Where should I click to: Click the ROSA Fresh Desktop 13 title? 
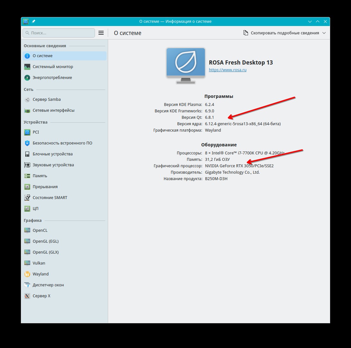241,63
